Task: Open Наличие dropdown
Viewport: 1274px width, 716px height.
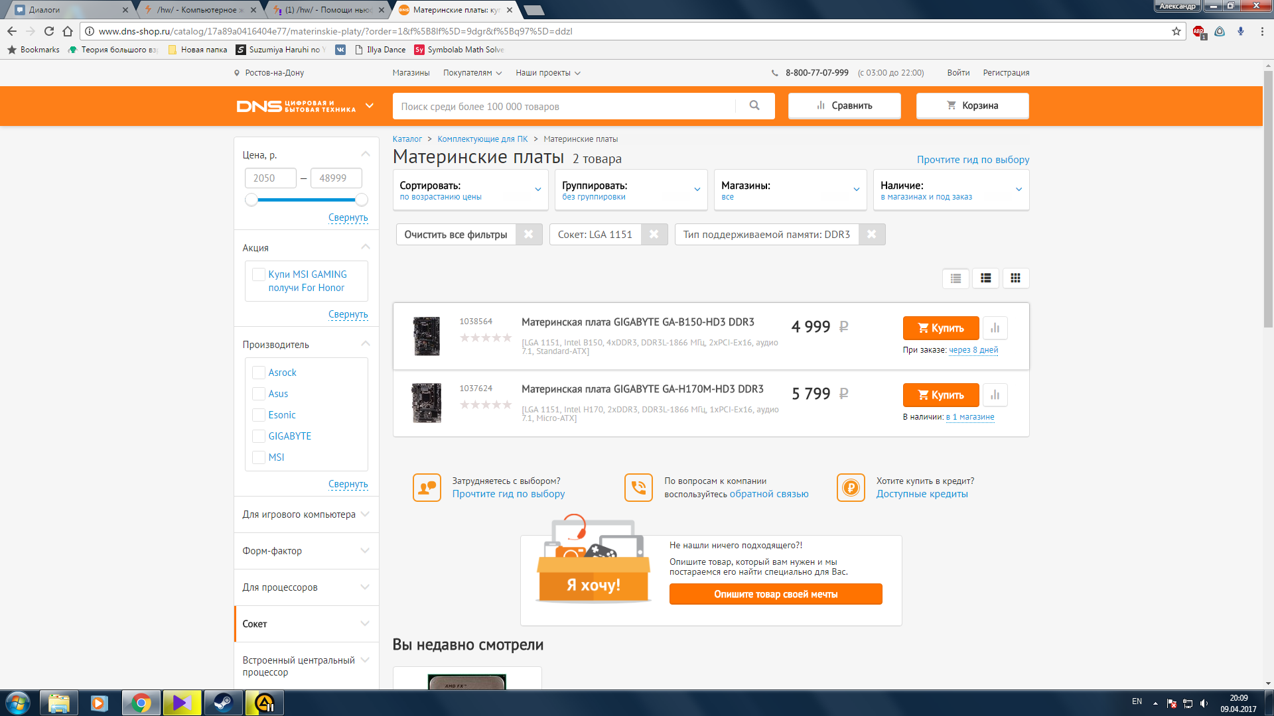Action: [952, 190]
